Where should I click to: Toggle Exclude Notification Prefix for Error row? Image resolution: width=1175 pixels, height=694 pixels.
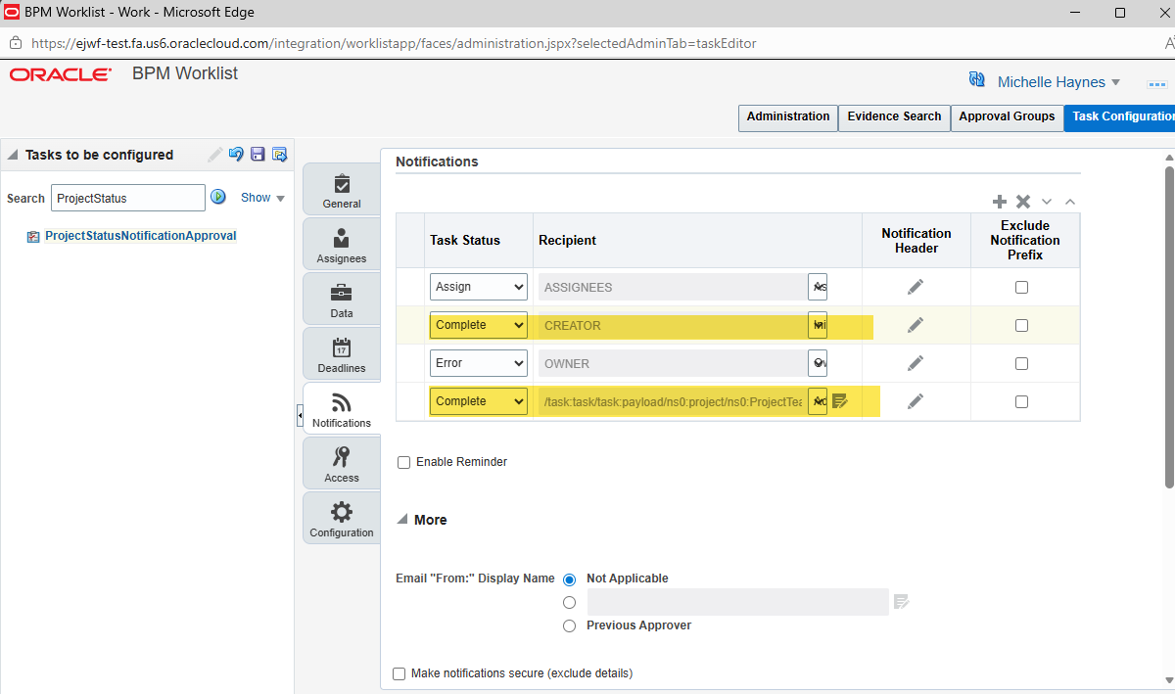pos(1021,363)
